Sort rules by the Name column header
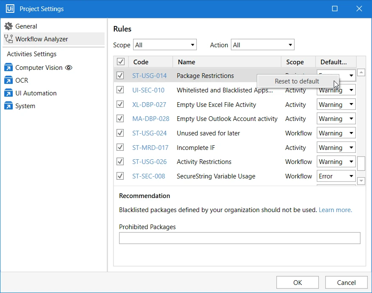The height and width of the screenshot is (293, 372). [x=227, y=62]
